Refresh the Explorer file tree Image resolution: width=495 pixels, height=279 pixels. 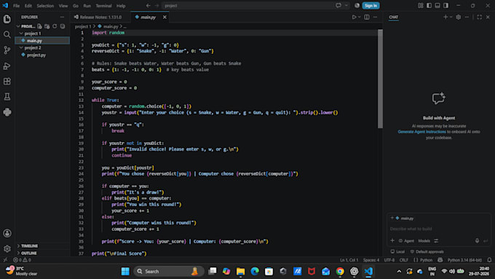[x=55, y=26]
